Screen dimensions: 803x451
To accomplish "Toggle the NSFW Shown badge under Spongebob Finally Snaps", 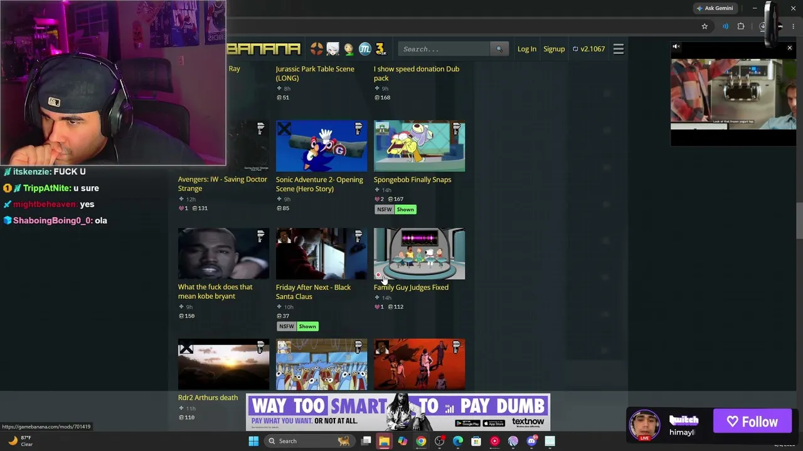I will point(396,209).
